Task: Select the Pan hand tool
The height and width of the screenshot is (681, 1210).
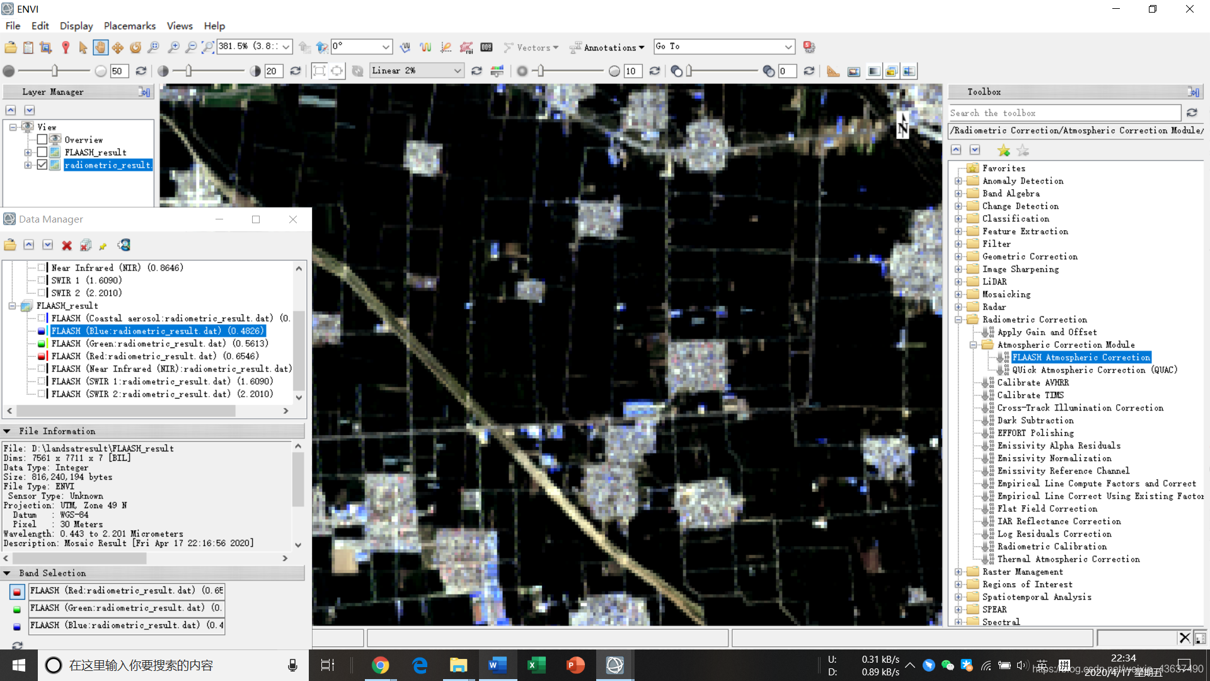Action: click(100, 47)
